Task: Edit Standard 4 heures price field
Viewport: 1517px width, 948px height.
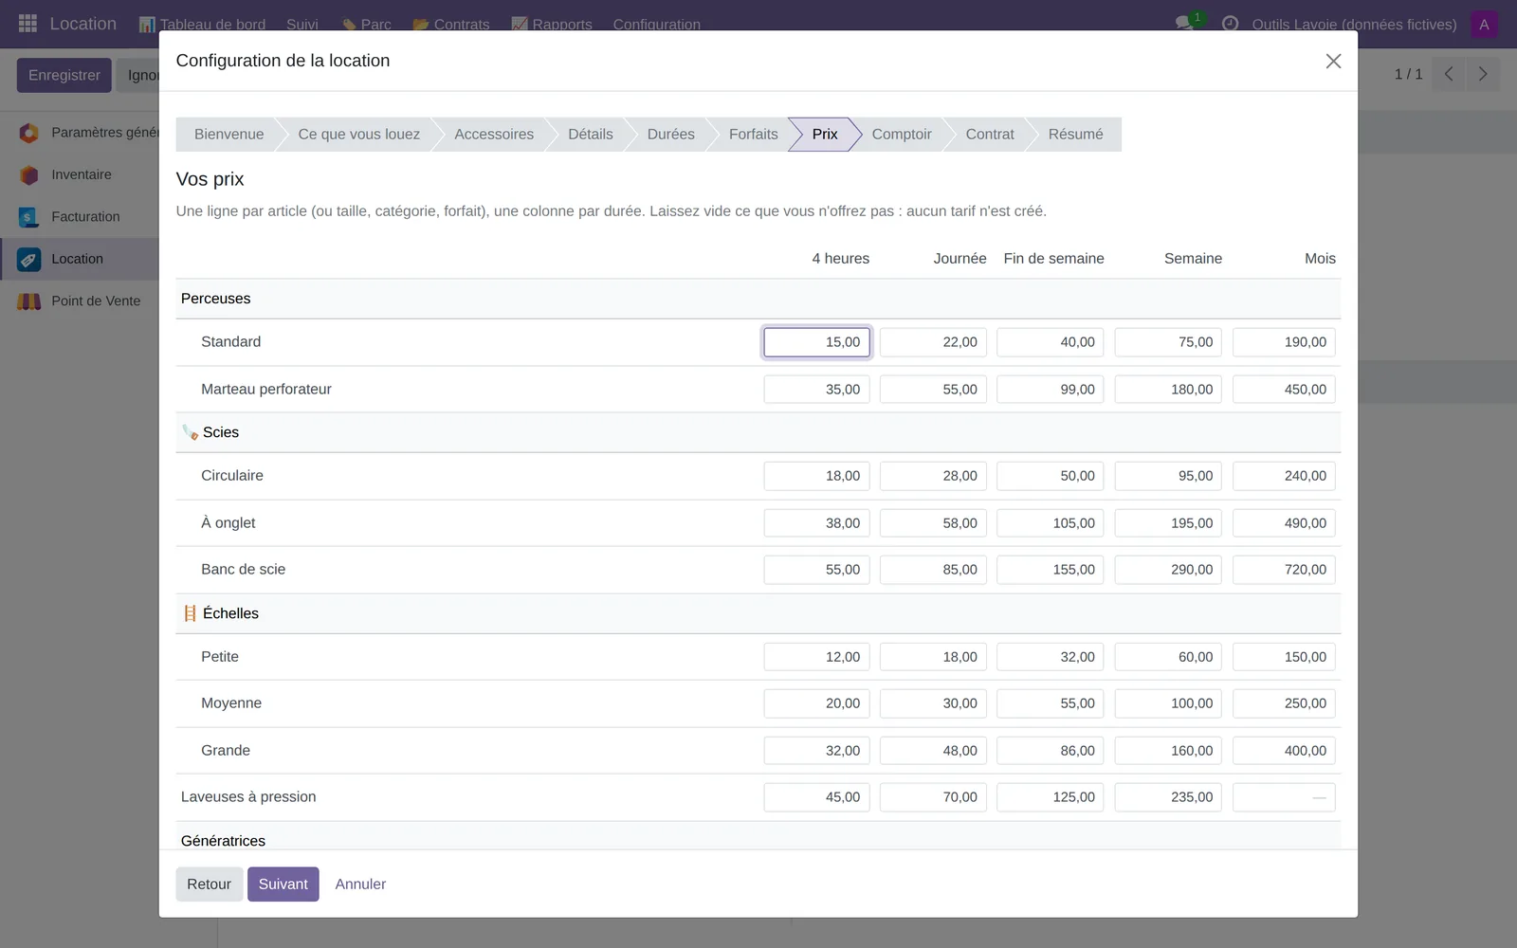Action: pos(816,342)
